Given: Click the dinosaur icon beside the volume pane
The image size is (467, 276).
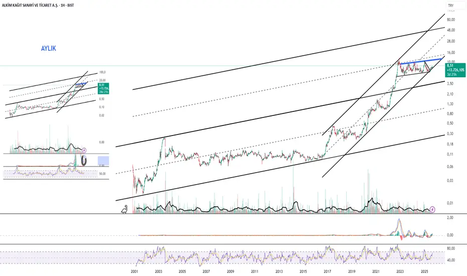Looking at the screenshot, I should coord(124,209).
